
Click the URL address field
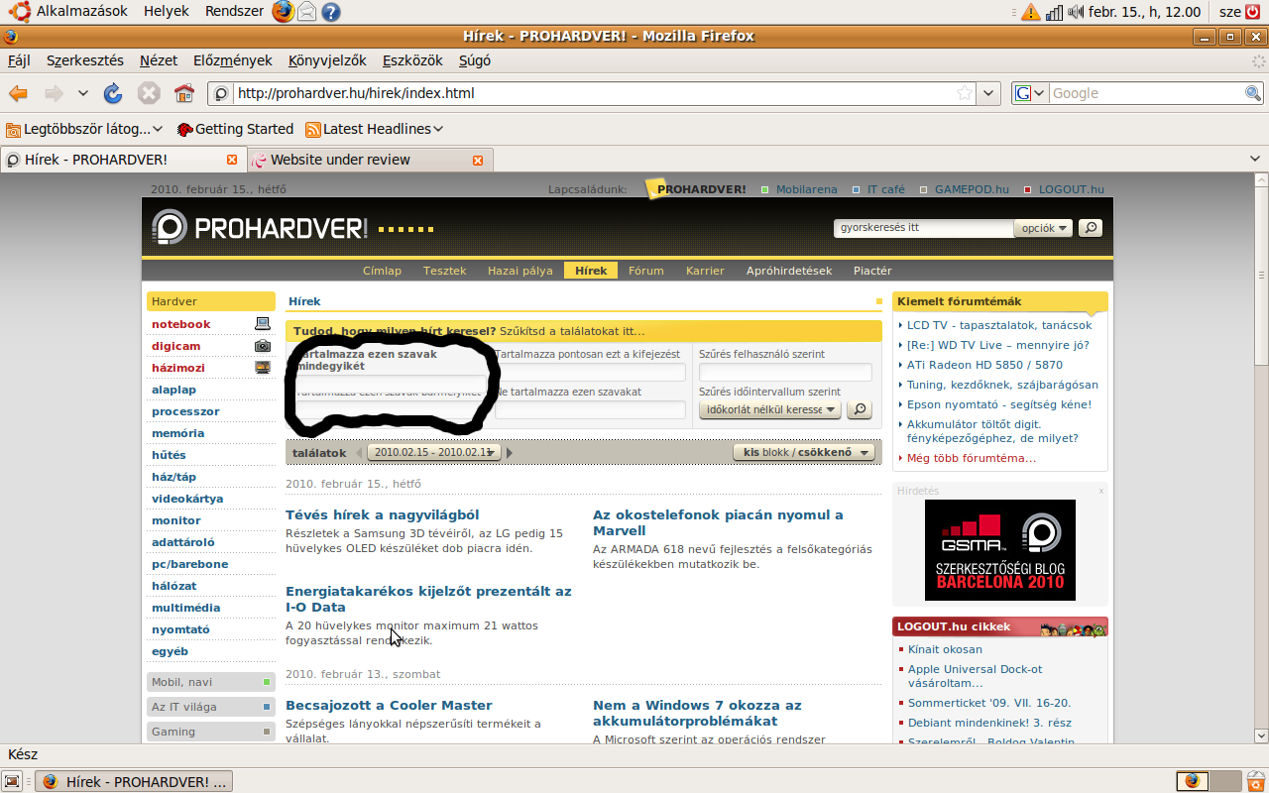click(x=593, y=93)
